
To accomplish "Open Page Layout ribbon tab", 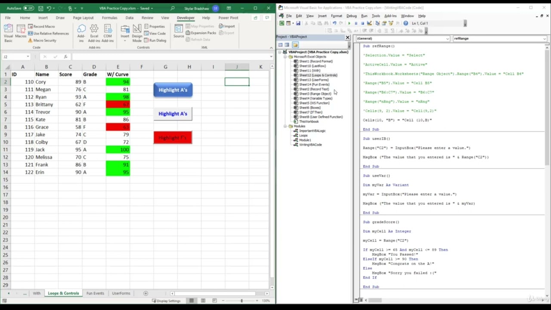I will tap(83, 18).
